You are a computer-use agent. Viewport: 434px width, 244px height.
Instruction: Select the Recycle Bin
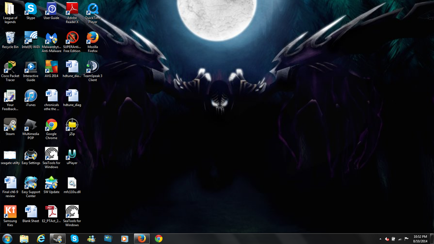(x=10, y=40)
